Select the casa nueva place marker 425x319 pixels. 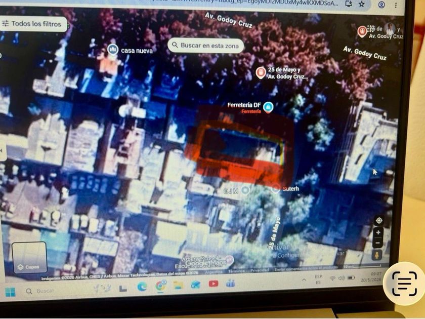113,50
